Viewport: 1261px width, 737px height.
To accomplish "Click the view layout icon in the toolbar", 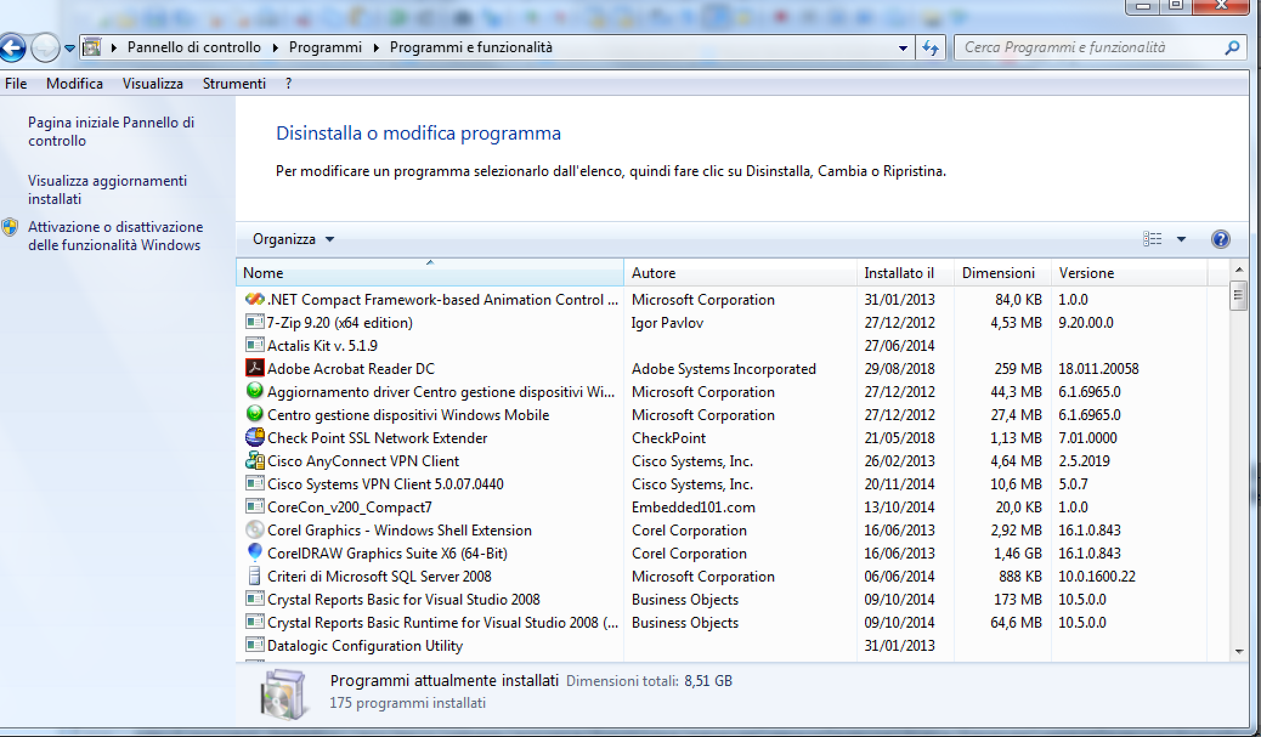I will click(x=1152, y=239).
